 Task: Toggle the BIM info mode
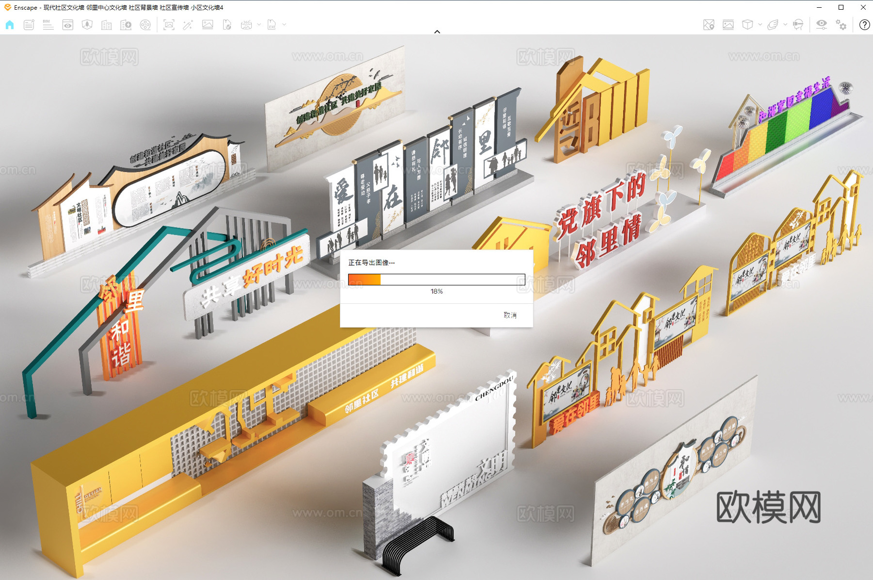(x=48, y=25)
